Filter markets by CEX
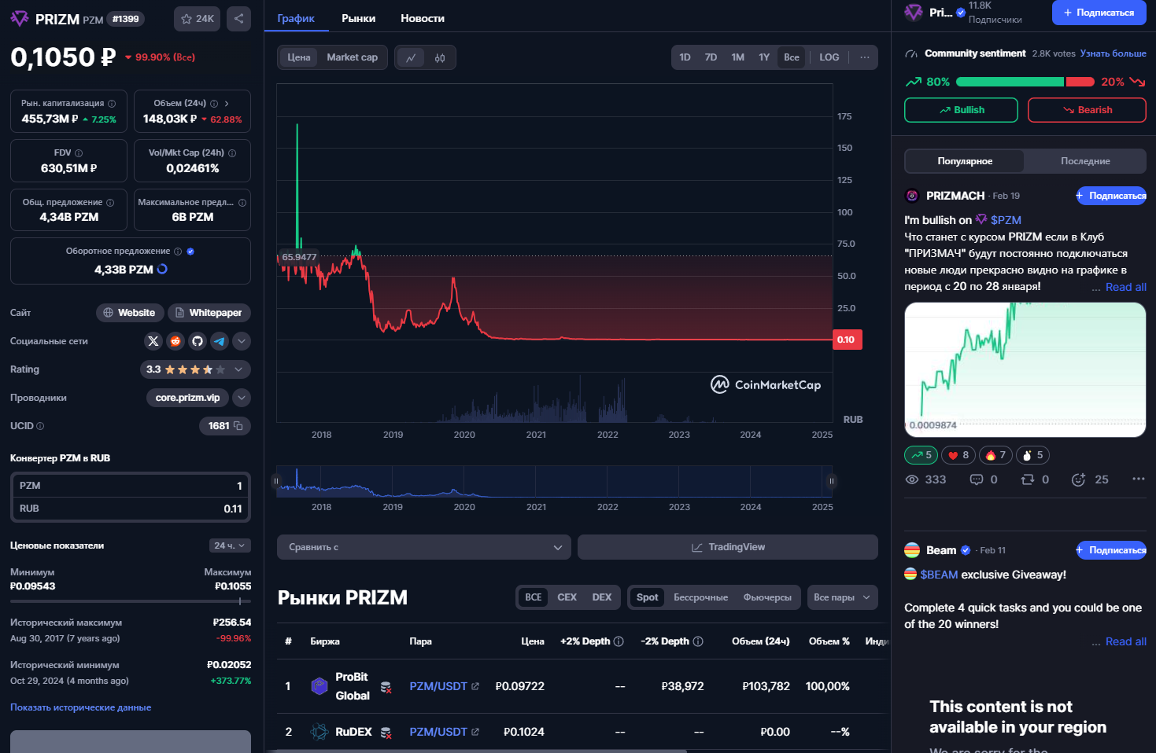Viewport: 1156px width, 753px height. coord(567,597)
